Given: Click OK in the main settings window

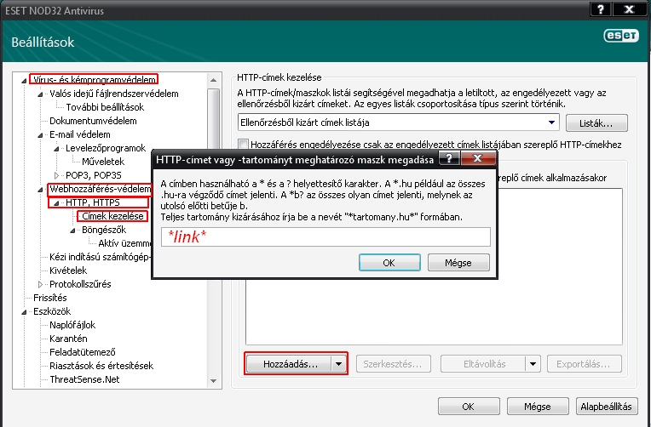Looking at the screenshot, I should click(469, 407).
